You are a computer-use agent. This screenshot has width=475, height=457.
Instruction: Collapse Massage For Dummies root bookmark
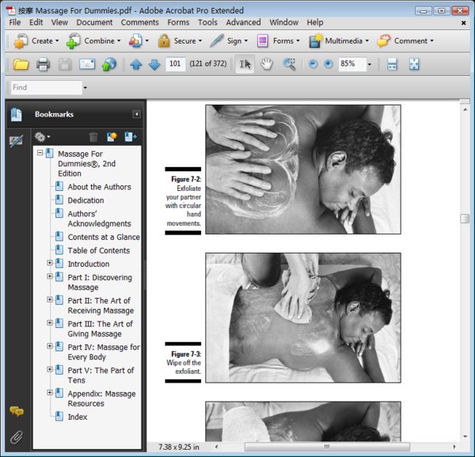40,152
